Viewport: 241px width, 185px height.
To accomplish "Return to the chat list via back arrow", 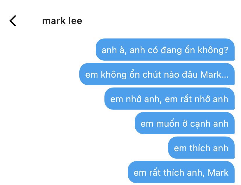I will [13, 21].
